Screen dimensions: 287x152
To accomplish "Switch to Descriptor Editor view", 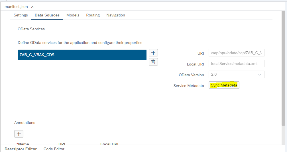I will pos(21,149).
